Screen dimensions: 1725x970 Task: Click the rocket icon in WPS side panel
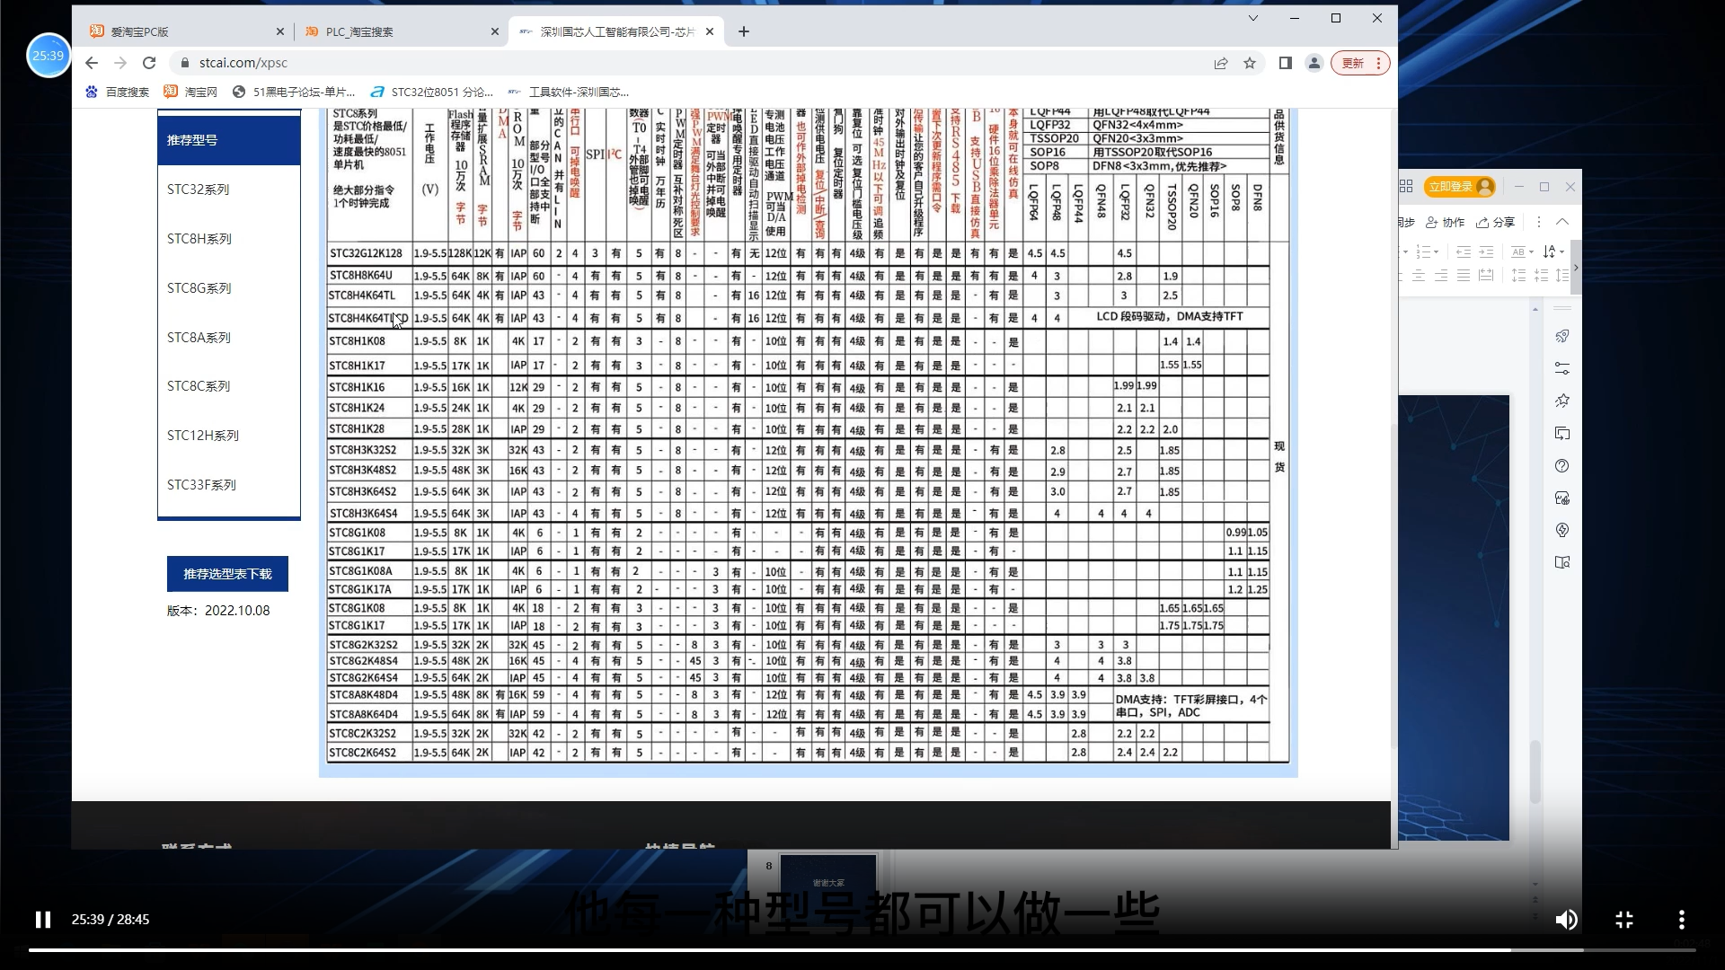coord(1562,336)
